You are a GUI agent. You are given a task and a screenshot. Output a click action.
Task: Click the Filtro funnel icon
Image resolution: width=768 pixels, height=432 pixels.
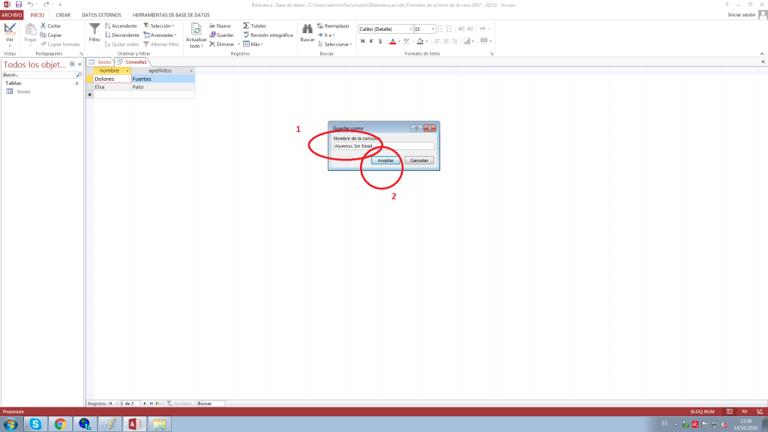94,30
